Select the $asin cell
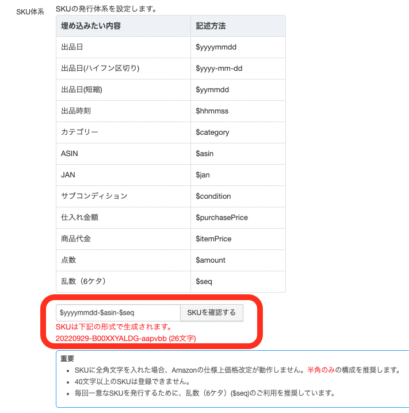Image resolution: width=409 pixels, height=413 pixels. [238, 154]
